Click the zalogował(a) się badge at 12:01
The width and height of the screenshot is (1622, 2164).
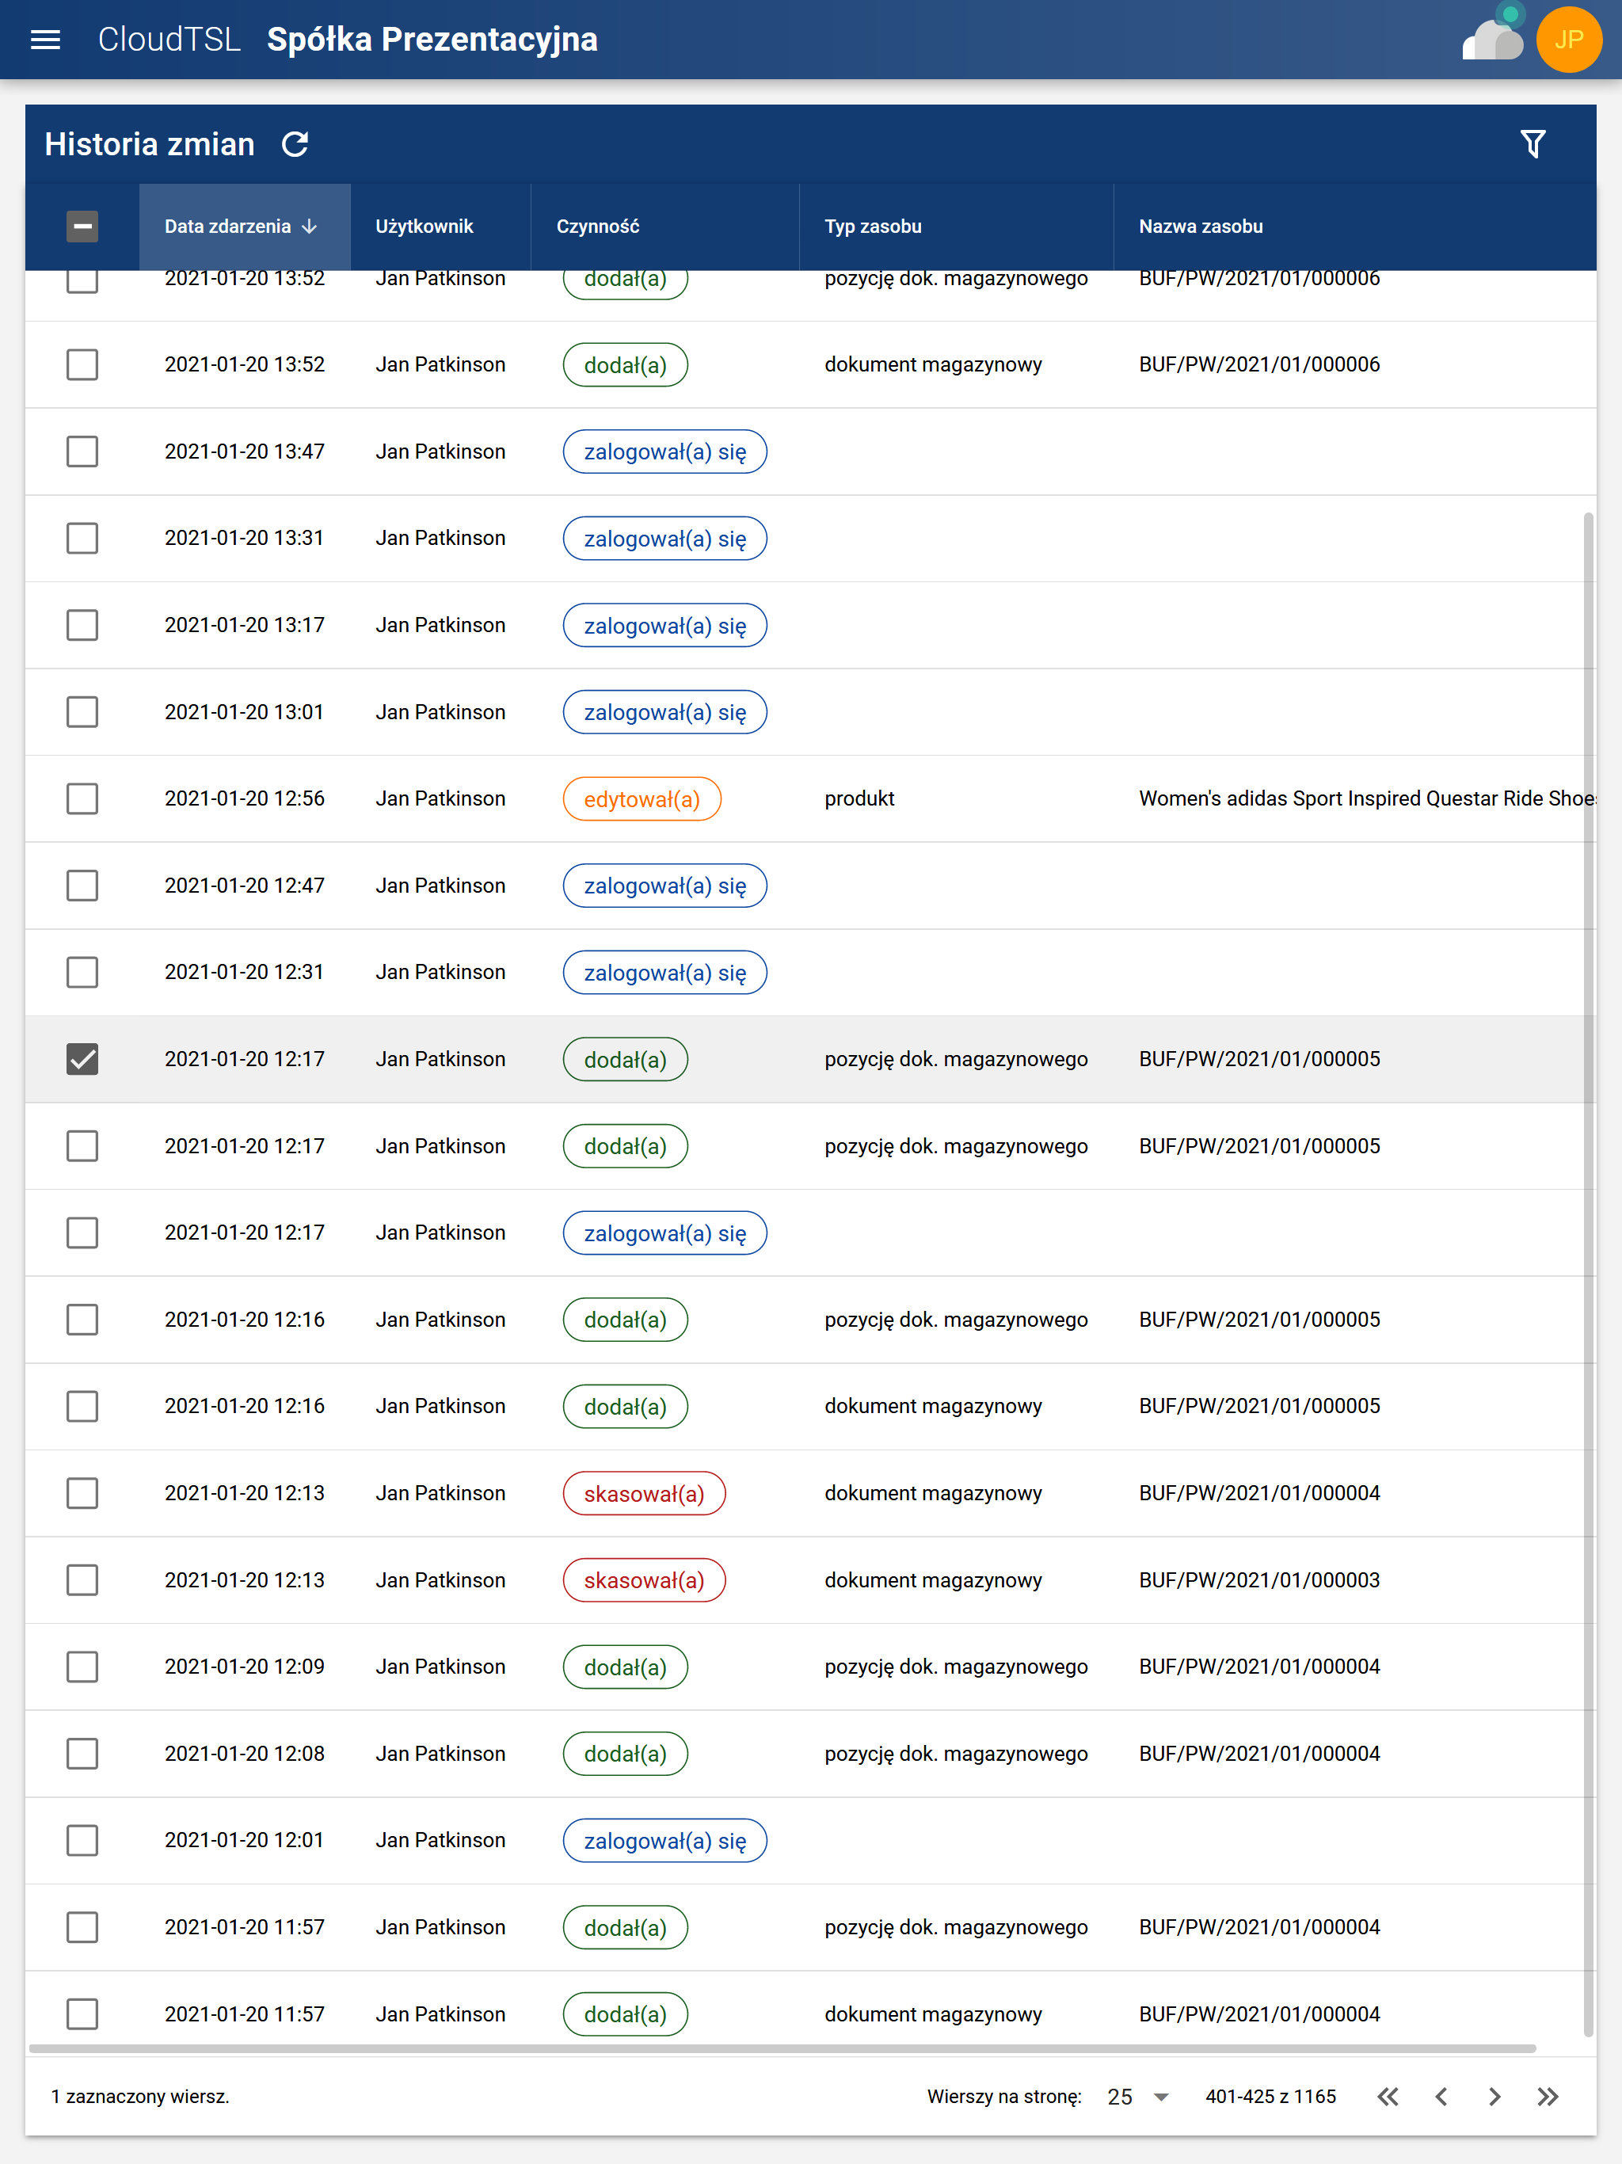[x=664, y=1841]
